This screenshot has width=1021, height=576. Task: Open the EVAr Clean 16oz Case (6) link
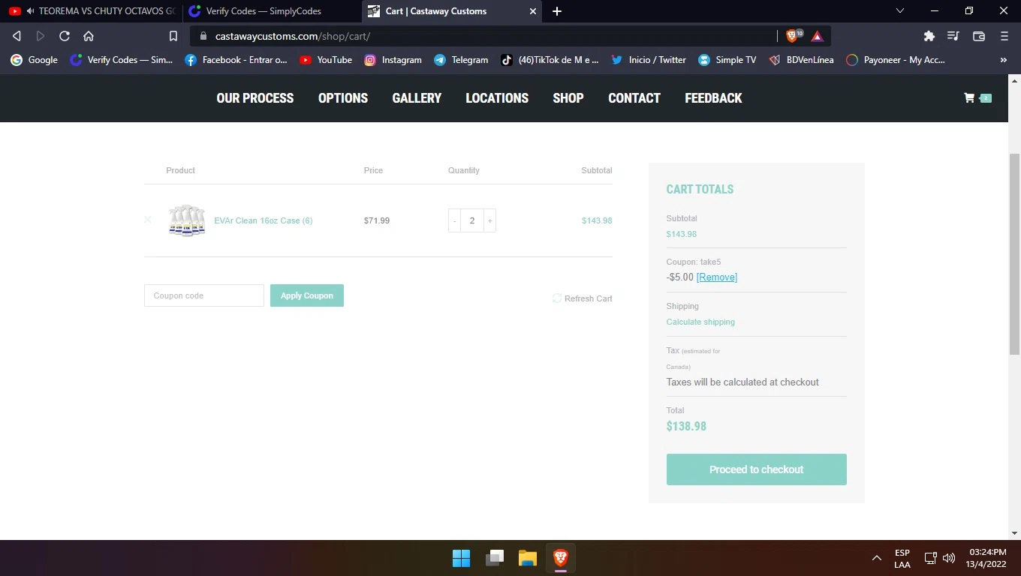coord(264,220)
